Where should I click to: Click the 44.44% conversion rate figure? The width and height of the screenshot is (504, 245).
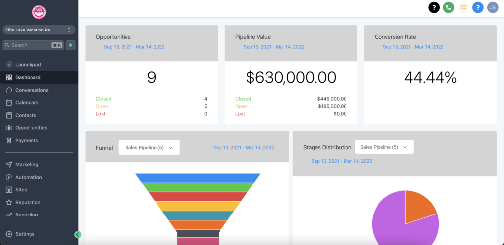pos(430,77)
